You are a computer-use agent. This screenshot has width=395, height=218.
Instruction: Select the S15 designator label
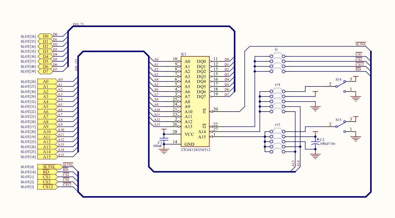pyautogui.click(x=338, y=119)
